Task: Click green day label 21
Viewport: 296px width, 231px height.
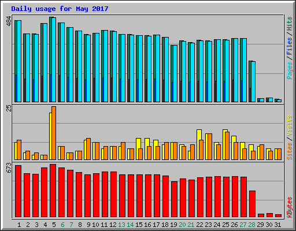Action: click(191, 225)
